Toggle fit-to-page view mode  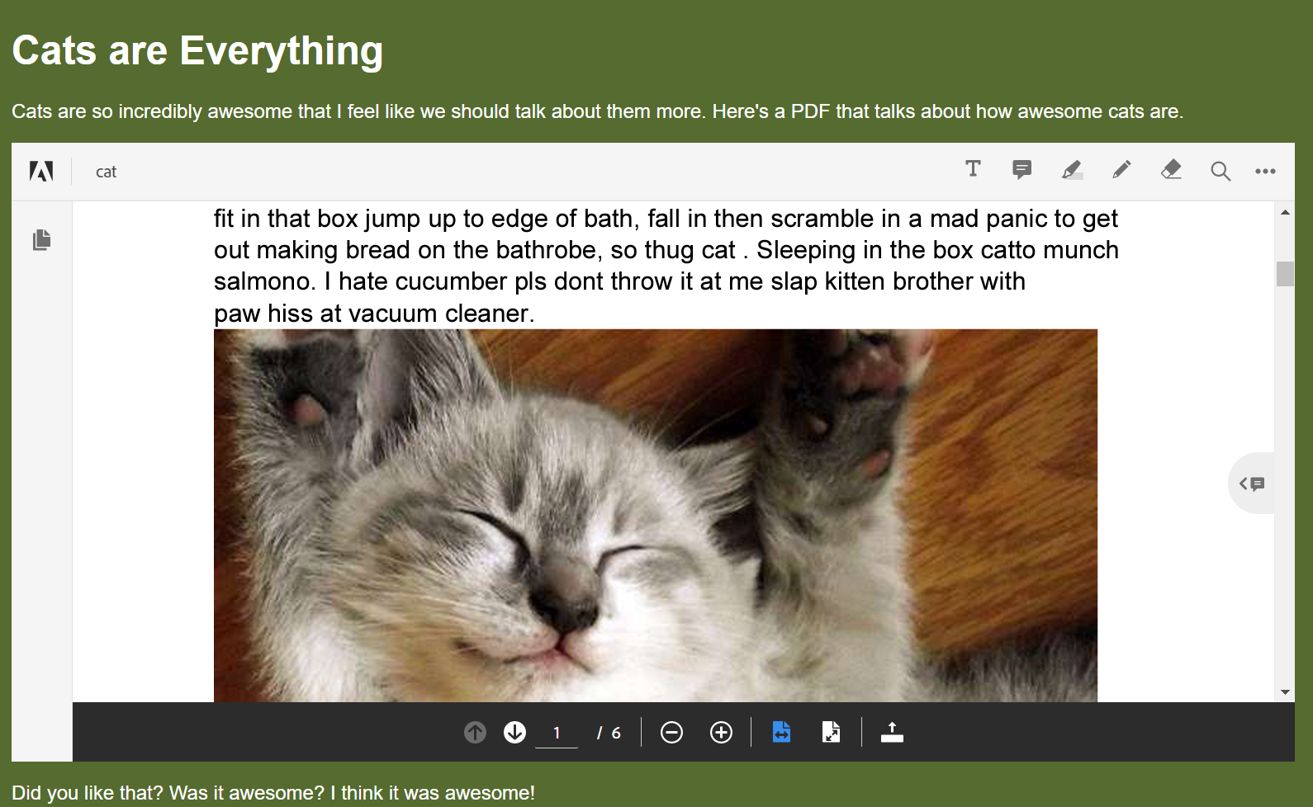[x=831, y=732]
